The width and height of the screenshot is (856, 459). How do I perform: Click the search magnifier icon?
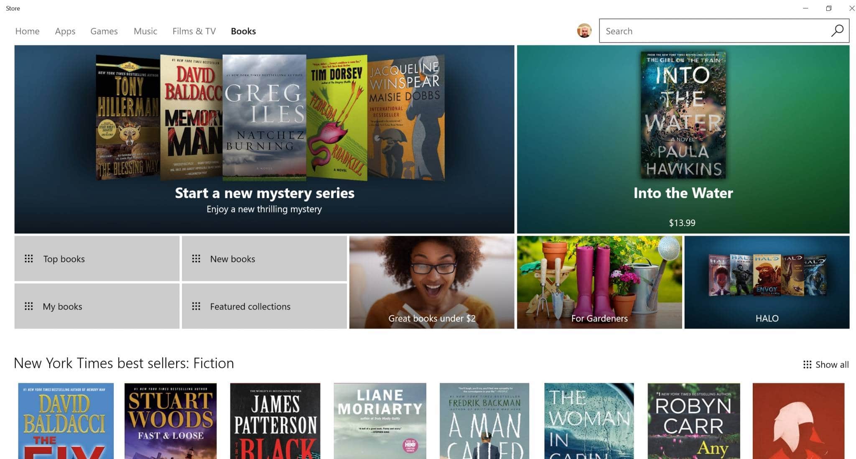click(837, 31)
